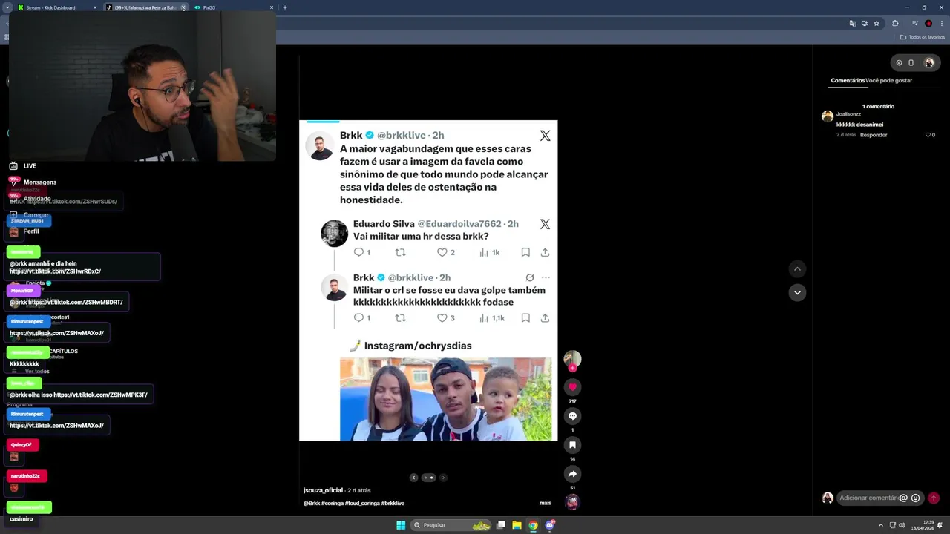
Task: Open the jsouza_oficial author profile
Action: [x=323, y=490]
